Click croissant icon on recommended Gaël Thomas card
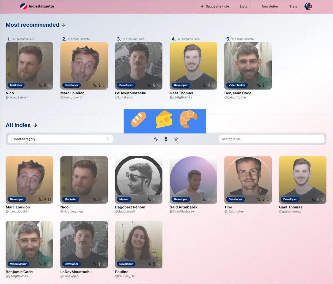 pyautogui.click(x=204, y=85)
